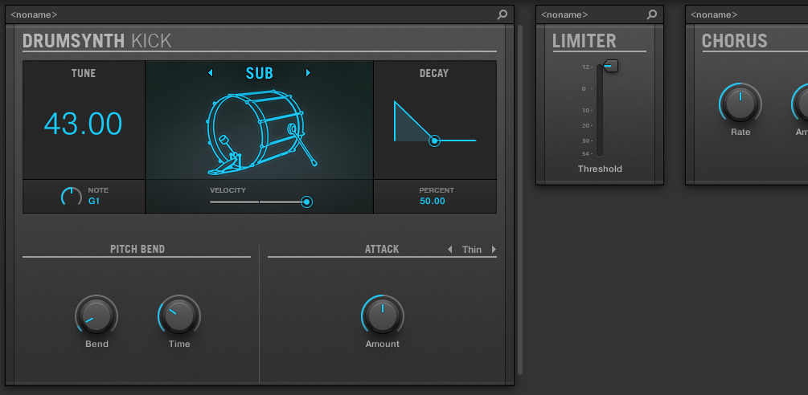Click the search icon in Drumsynth panel header

(502, 14)
